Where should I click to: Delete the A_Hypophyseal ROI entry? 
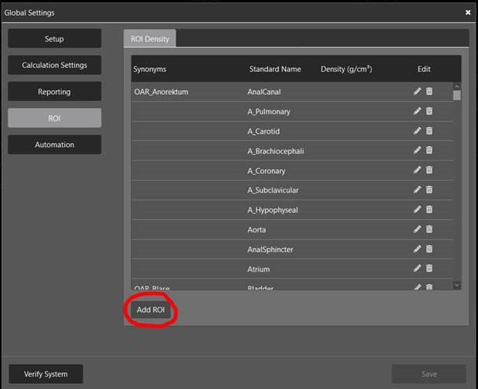429,210
